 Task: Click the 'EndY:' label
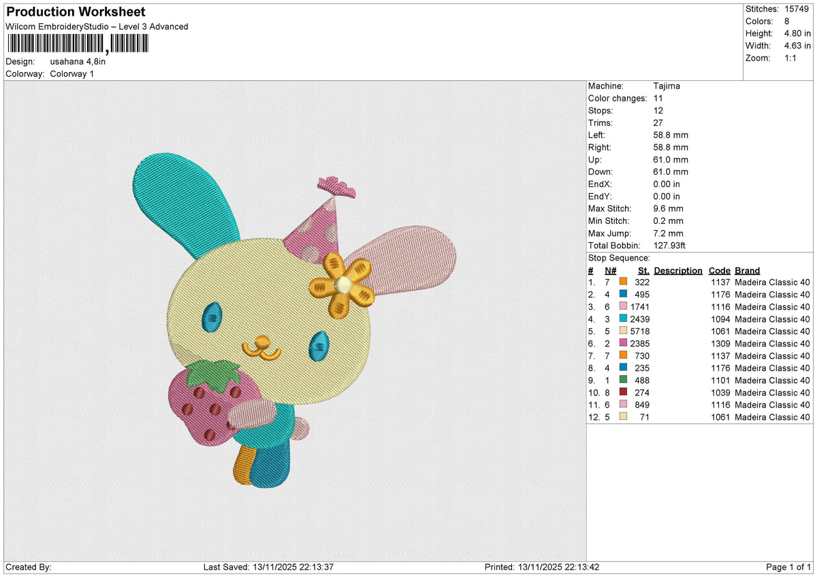pos(600,197)
